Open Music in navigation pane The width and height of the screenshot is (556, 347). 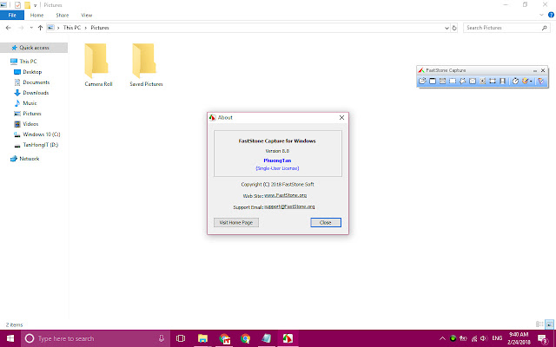[30, 103]
